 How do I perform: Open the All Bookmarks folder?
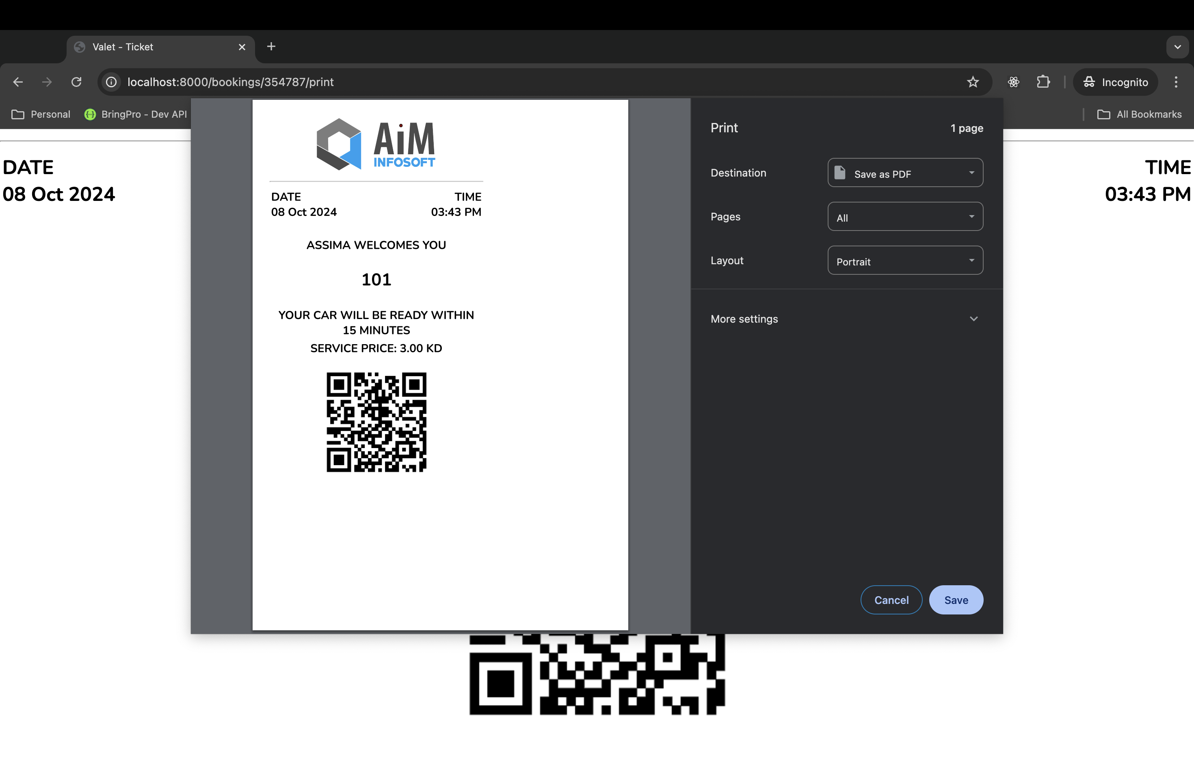click(x=1139, y=114)
